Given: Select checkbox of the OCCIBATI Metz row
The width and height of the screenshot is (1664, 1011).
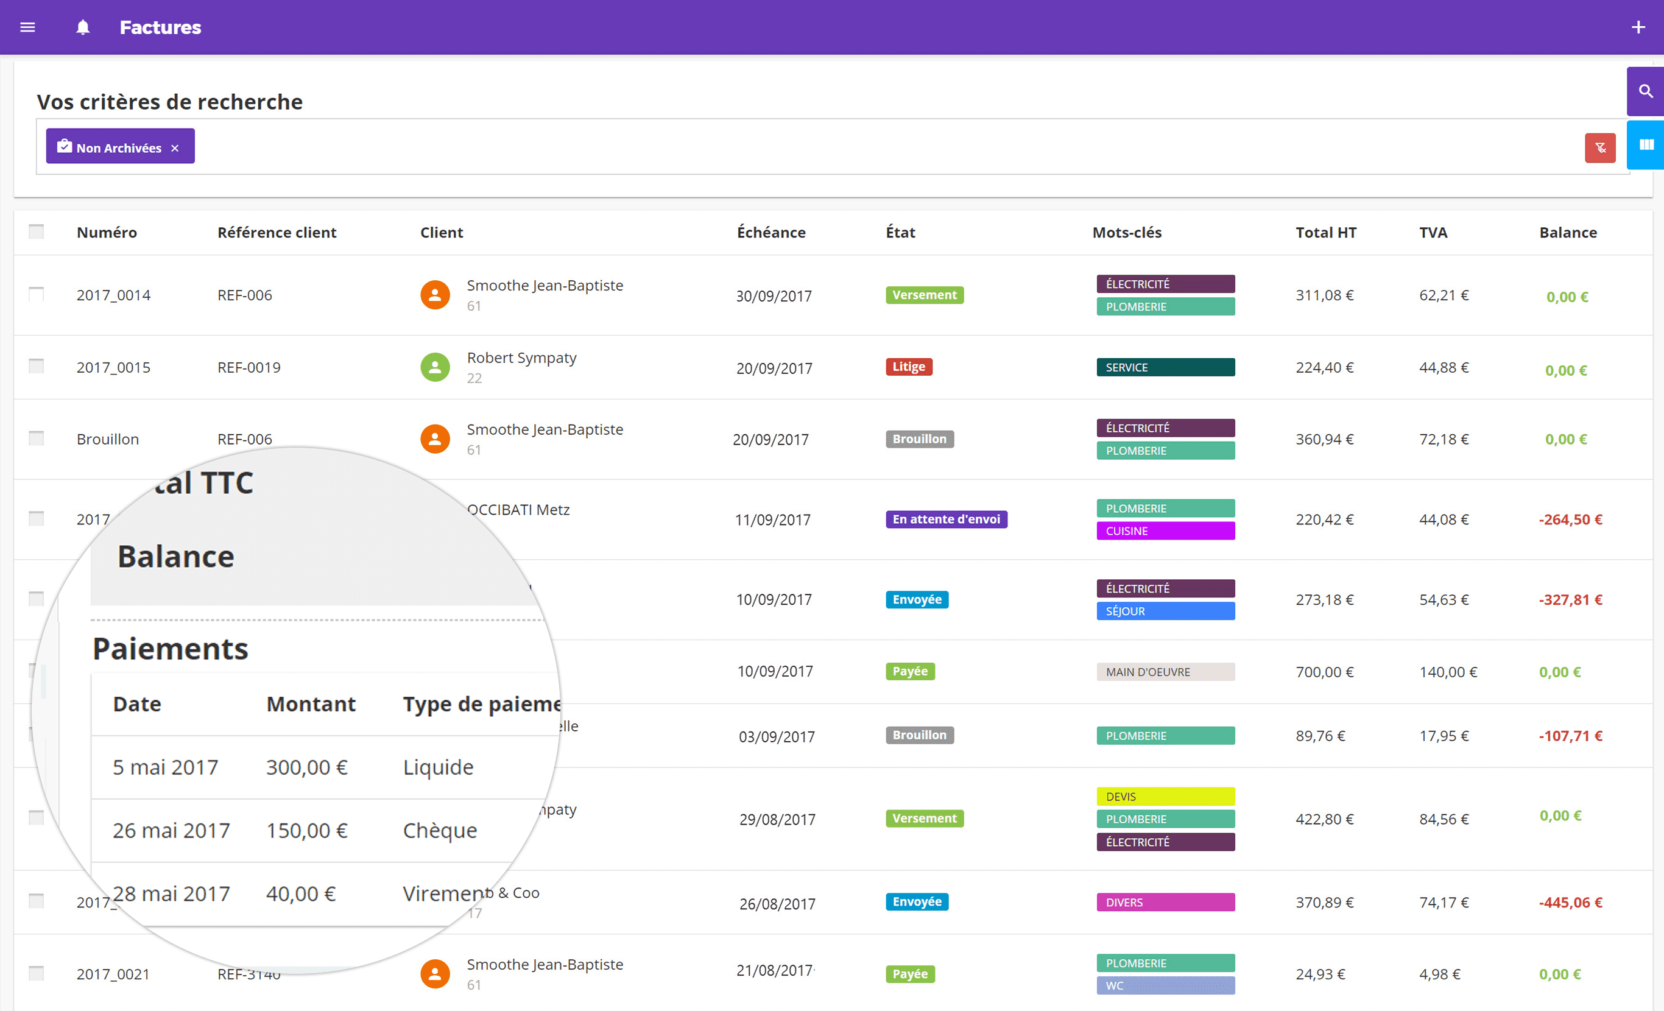Looking at the screenshot, I should point(37,519).
